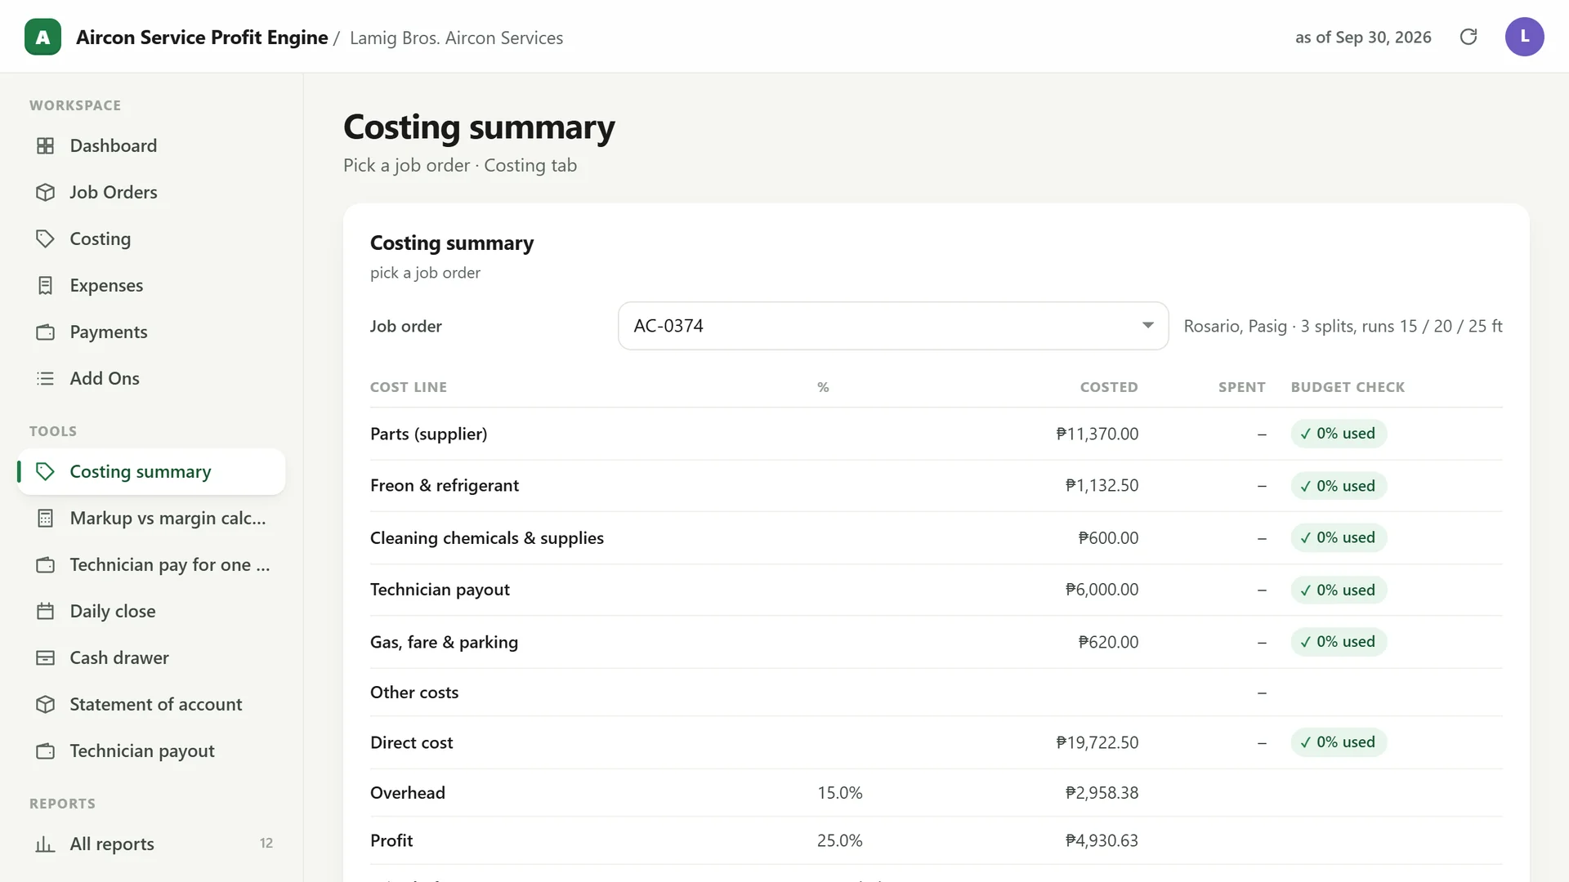Click the Parts (supplier) 0% used badge
The height and width of the screenshot is (882, 1569).
point(1339,434)
